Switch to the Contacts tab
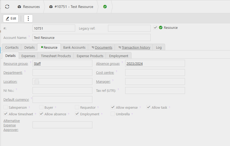Image resolution: width=230 pixels, height=146 pixels. click(x=12, y=47)
